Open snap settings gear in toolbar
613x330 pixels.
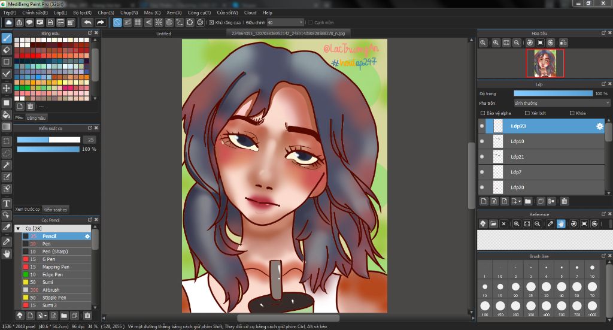click(200, 22)
